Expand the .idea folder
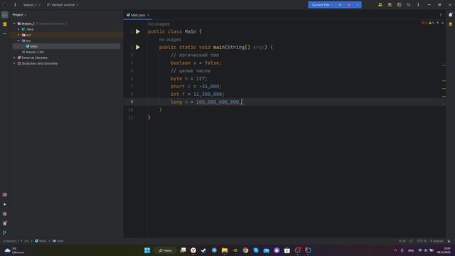455x256 pixels. (x=19, y=29)
